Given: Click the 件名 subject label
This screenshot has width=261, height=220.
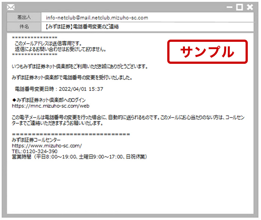Looking at the screenshot, I should click(24, 26).
